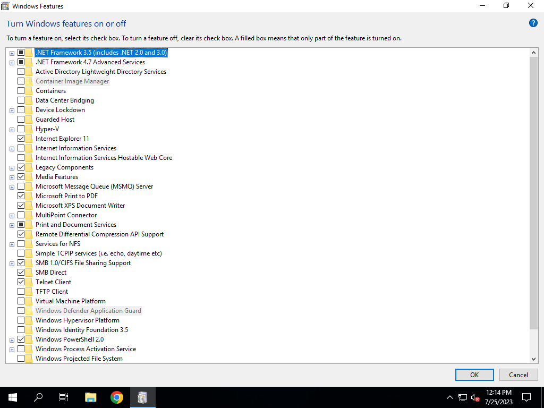Screen dimensions: 544x408
Task: Expand .NET Framework 4.7 Advanced Services
Action: point(12,63)
